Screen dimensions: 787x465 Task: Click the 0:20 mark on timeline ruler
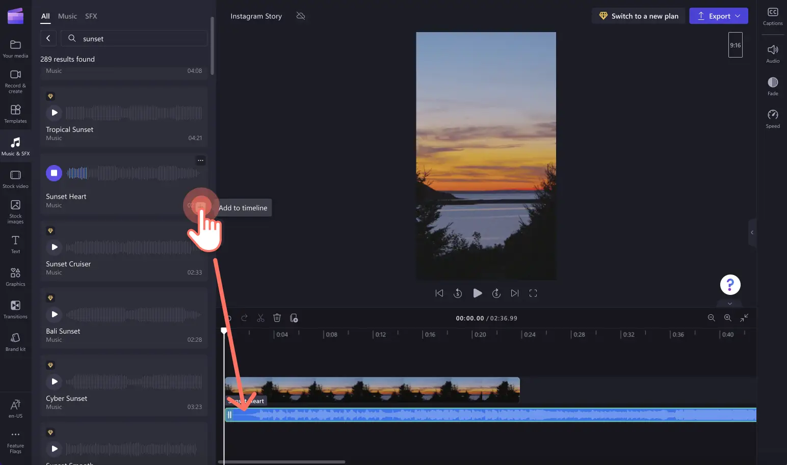point(480,335)
